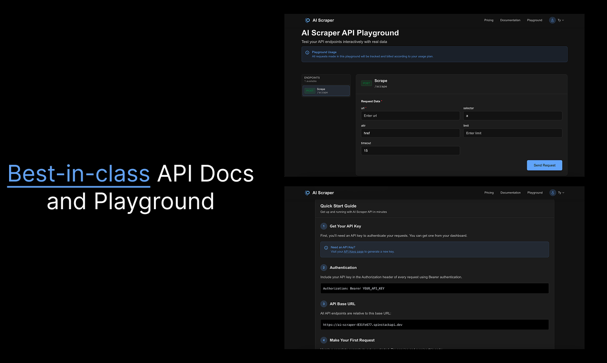Open Pricing in Playground screenshot navbar
Image resolution: width=607 pixels, height=363 pixels.
coord(489,20)
